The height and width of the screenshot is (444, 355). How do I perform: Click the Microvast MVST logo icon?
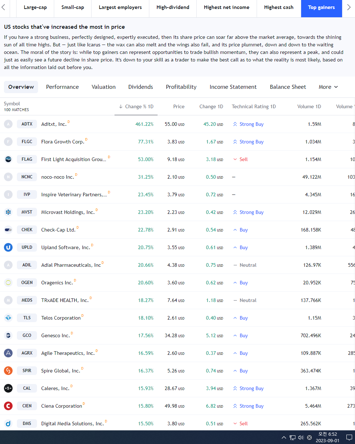click(x=8, y=212)
